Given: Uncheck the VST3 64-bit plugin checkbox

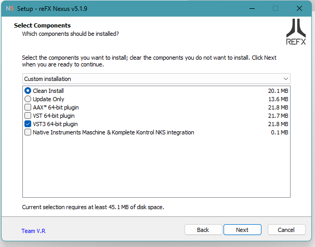Looking at the screenshot, I should (28, 124).
